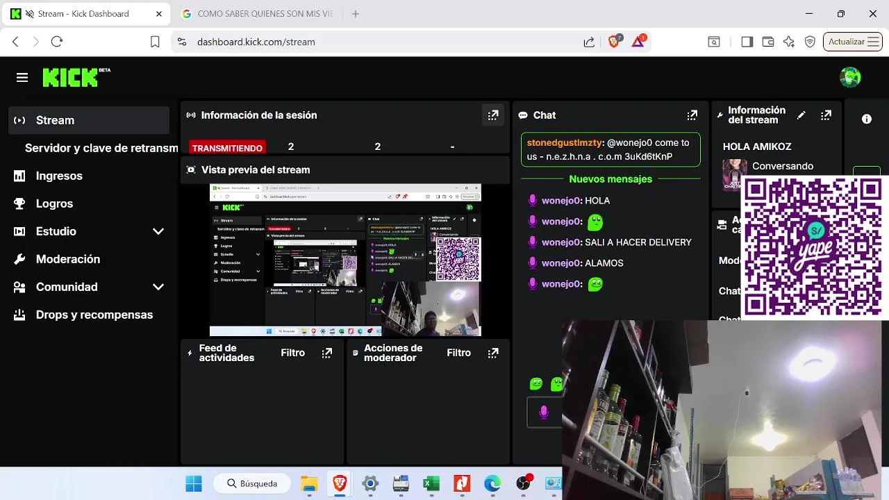The width and height of the screenshot is (889, 500).
Task: Open the Brave VPN shield icon
Action: (810, 42)
